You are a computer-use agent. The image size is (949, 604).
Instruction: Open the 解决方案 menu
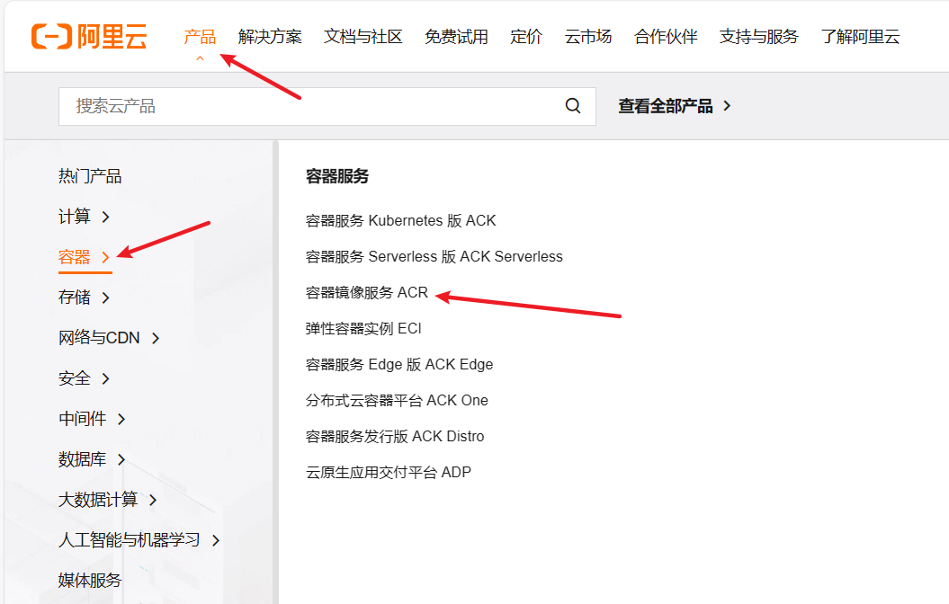[x=270, y=36]
